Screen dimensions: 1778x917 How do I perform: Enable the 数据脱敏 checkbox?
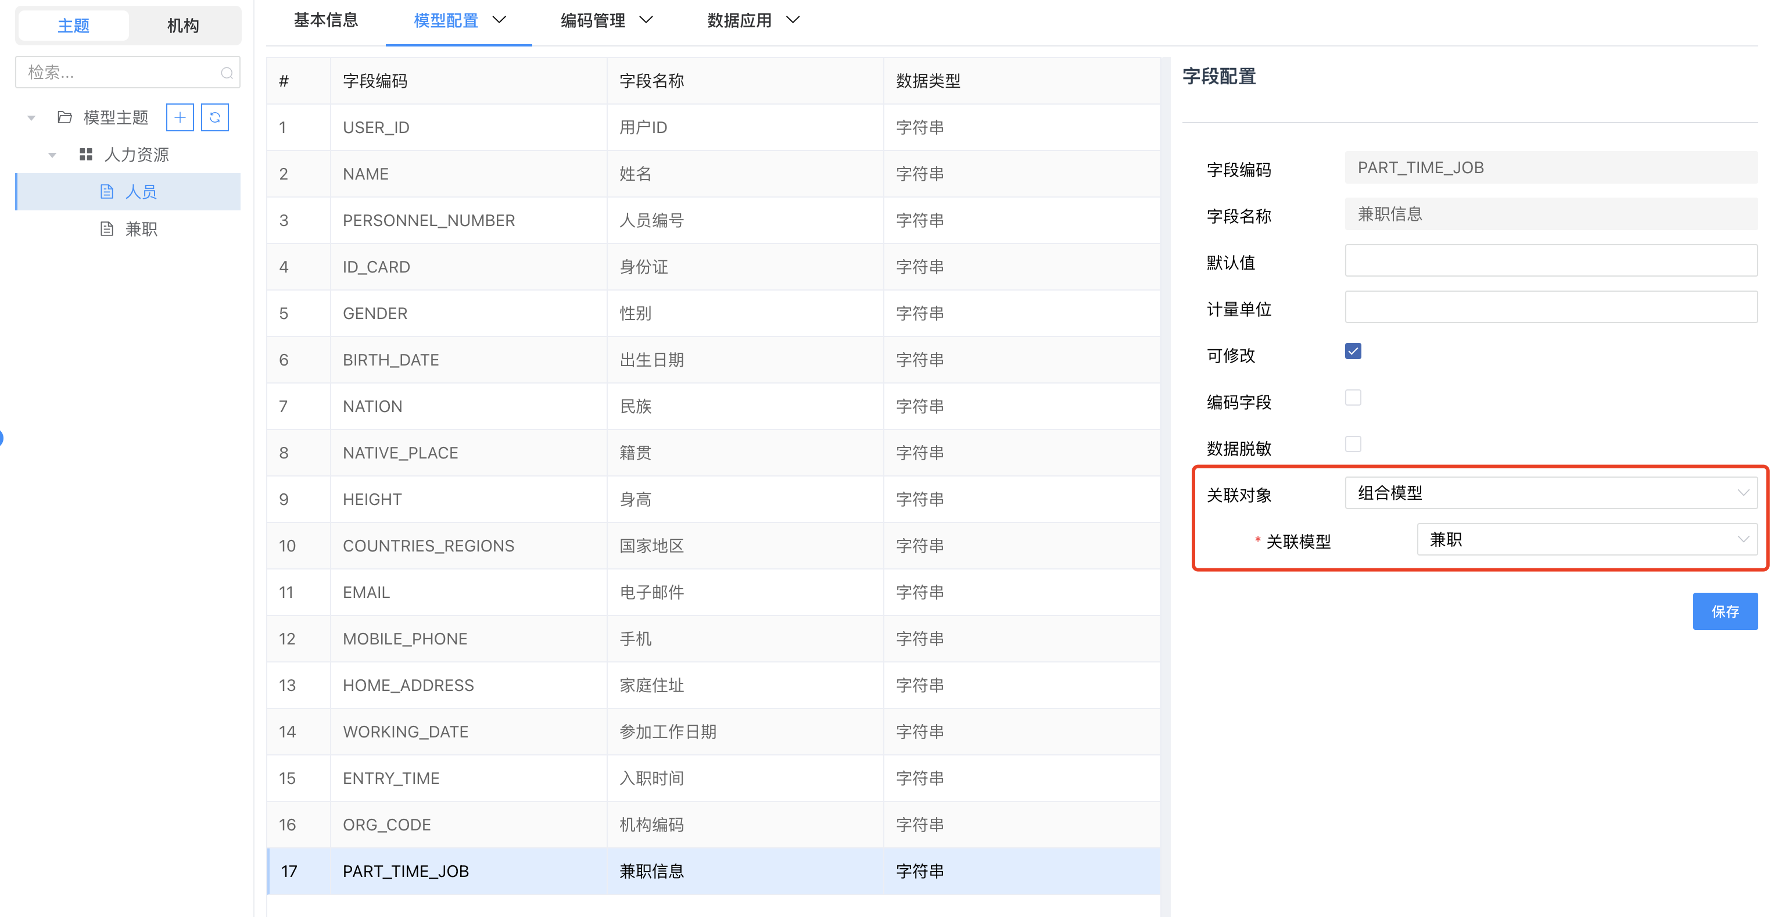(1353, 444)
